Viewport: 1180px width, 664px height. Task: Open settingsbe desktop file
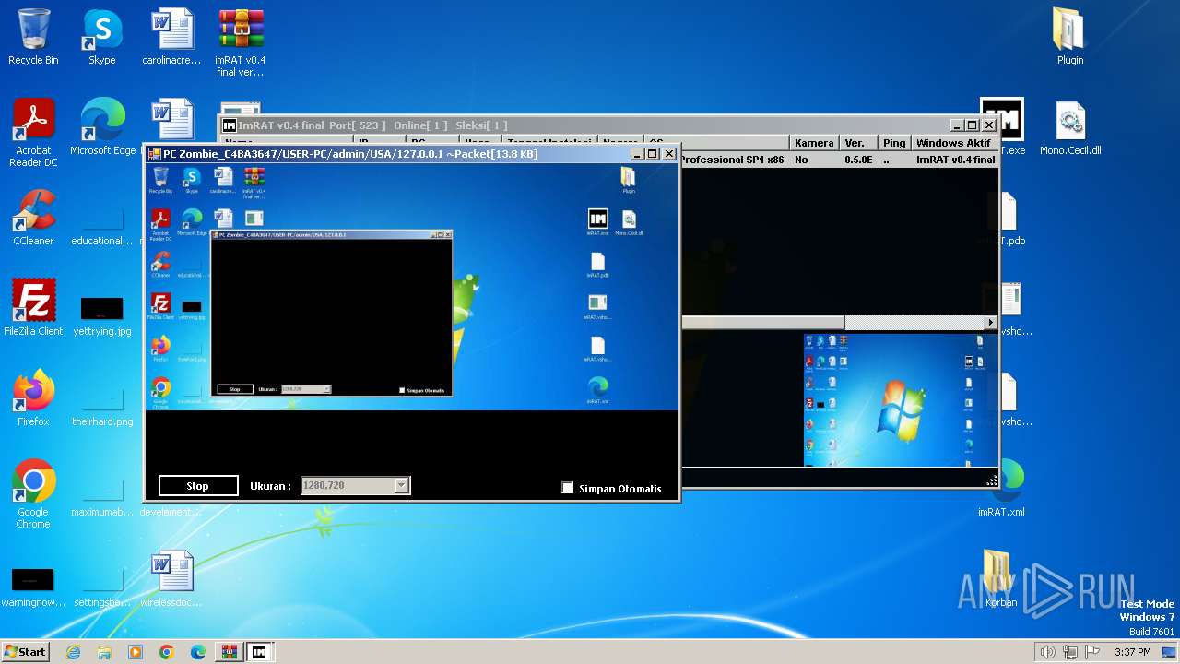click(x=102, y=587)
